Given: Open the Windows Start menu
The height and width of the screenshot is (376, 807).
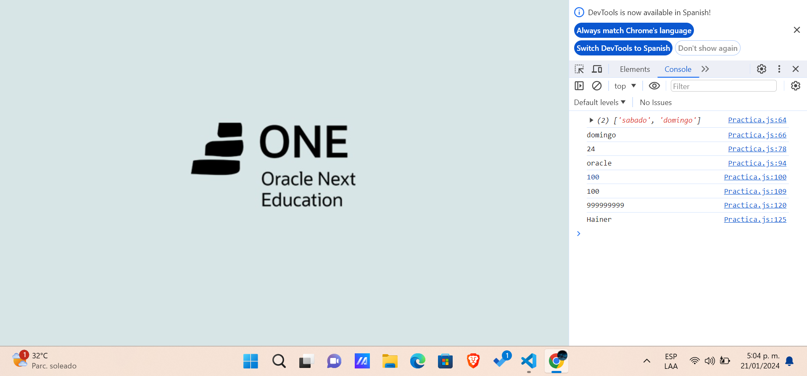Looking at the screenshot, I should coord(251,361).
